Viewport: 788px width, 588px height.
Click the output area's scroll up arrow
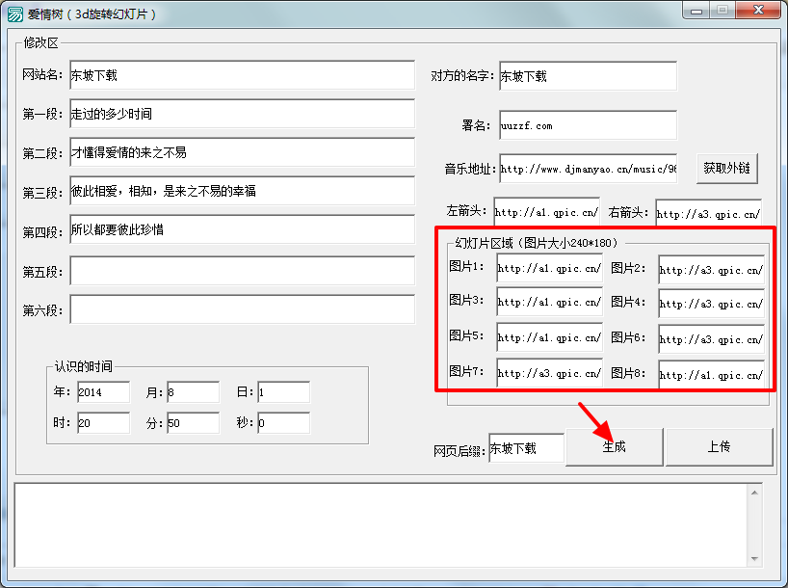[754, 493]
